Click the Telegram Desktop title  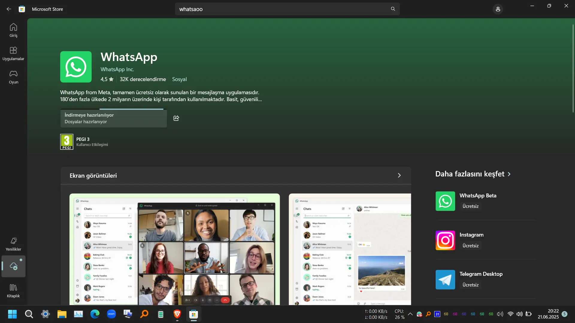[481, 274]
